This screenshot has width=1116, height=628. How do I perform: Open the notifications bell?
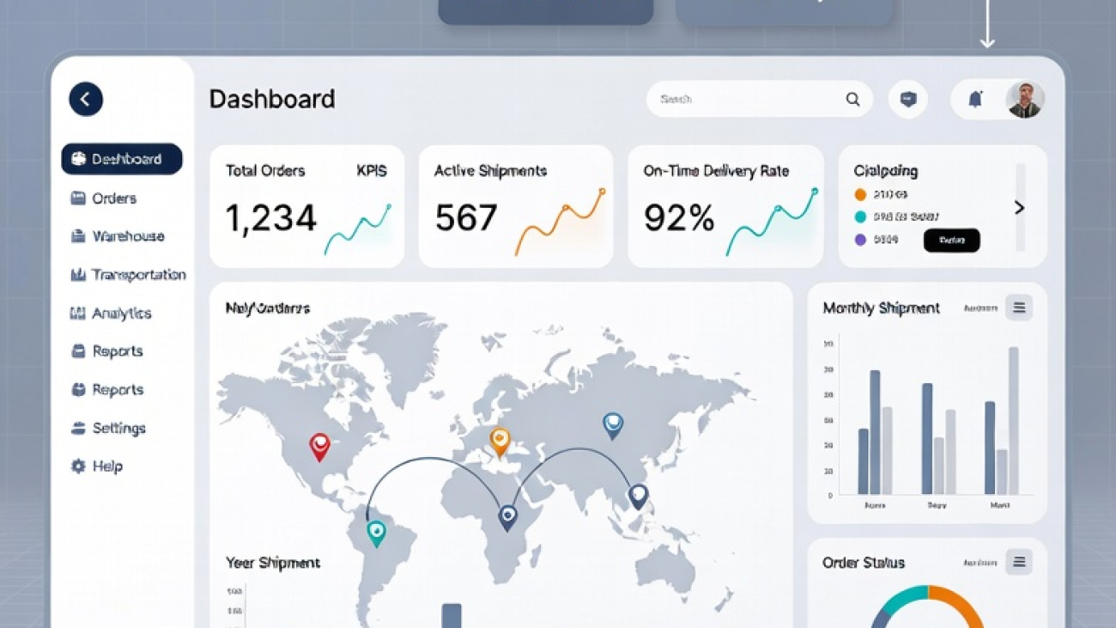(x=975, y=100)
